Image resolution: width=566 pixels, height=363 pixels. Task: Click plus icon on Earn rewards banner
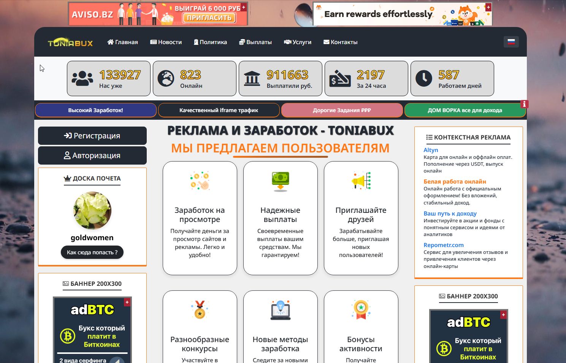[488, 7]
